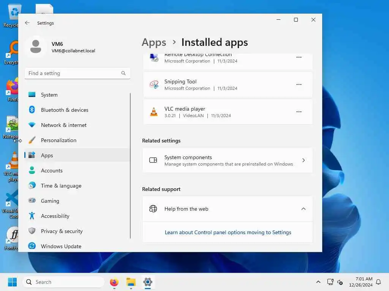Open the notification bell in taskbar
Image resolution: width=389 pixels, height=291 pixels.
pos(378,282)
